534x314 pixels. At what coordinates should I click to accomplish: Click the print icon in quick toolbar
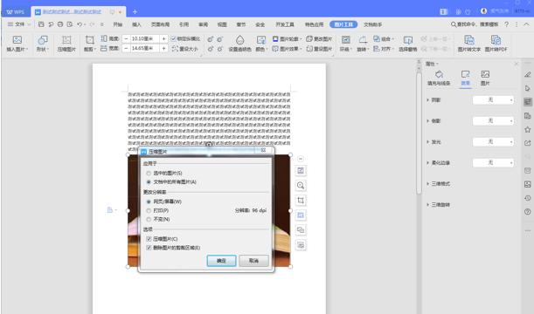coord(60,24)
